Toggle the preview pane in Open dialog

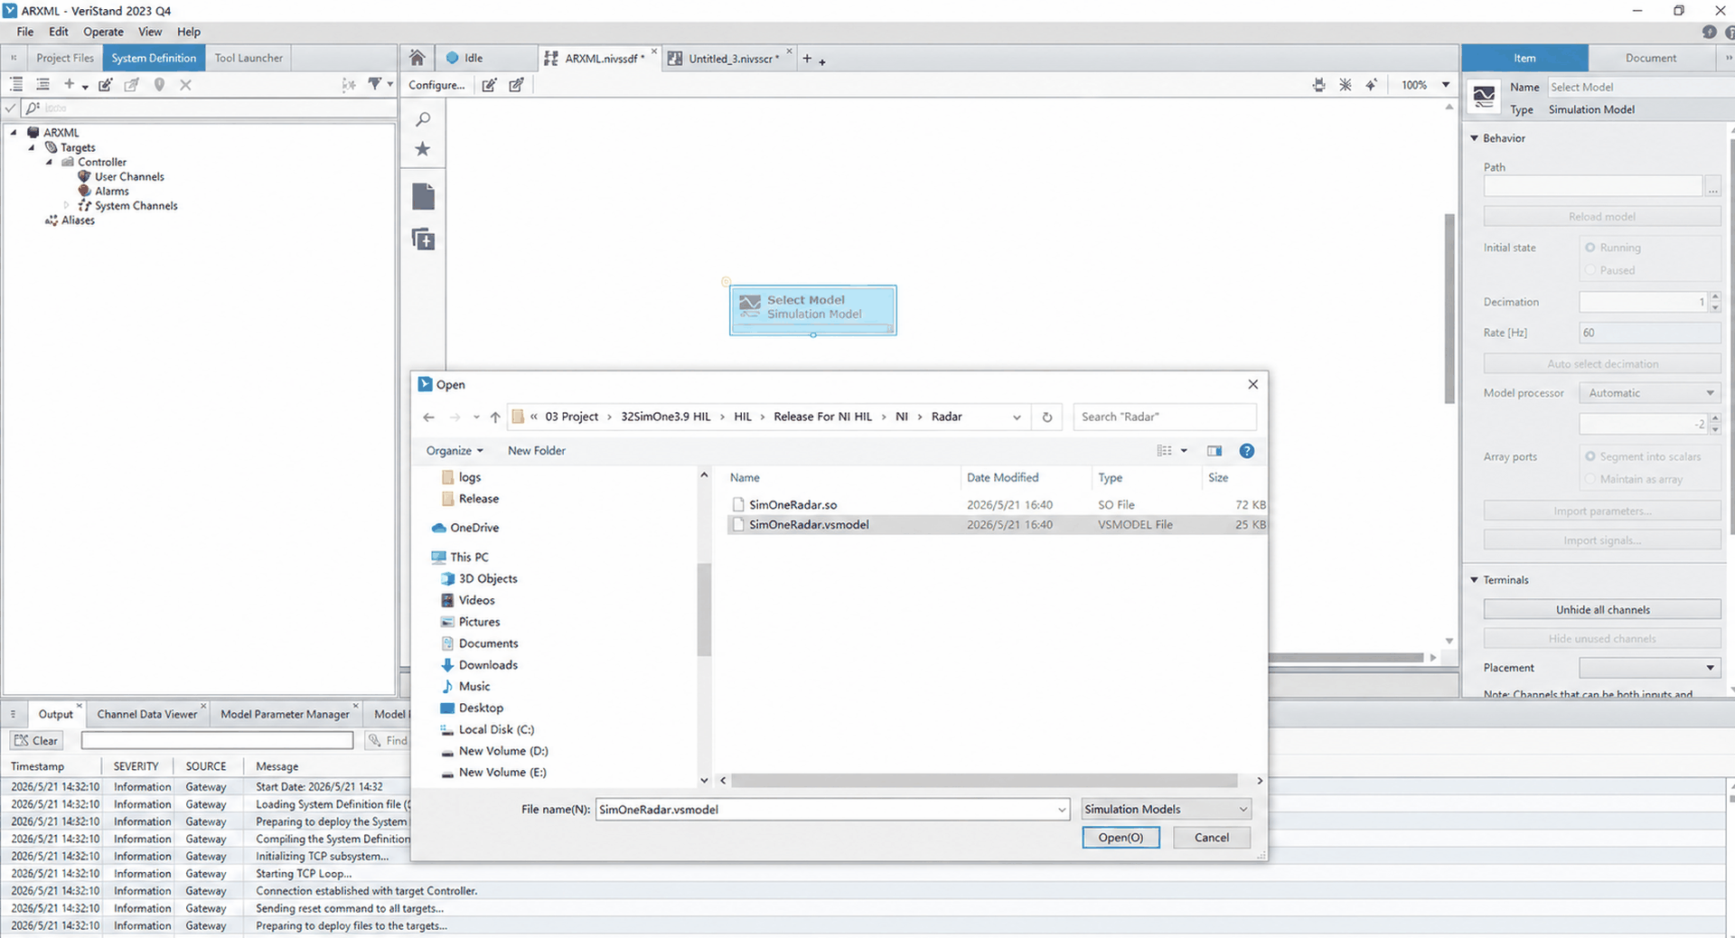pyautogui.click(x=1214, y=451)
